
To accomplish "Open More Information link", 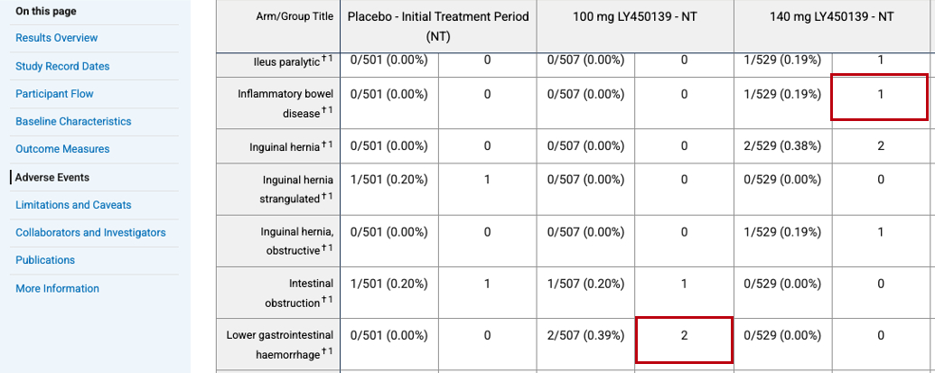I will [57, 288].
